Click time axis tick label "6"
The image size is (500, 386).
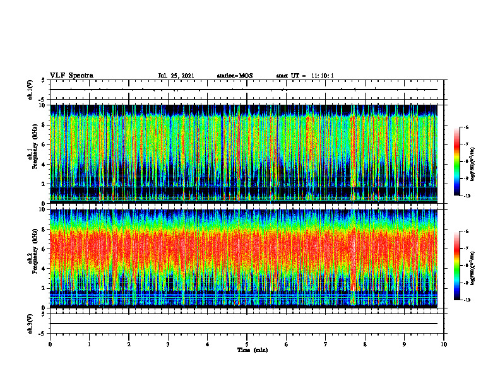coord(287,344)
